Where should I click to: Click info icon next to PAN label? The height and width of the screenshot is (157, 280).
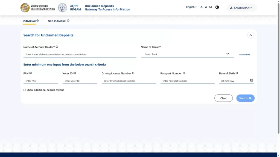[31, 73]
